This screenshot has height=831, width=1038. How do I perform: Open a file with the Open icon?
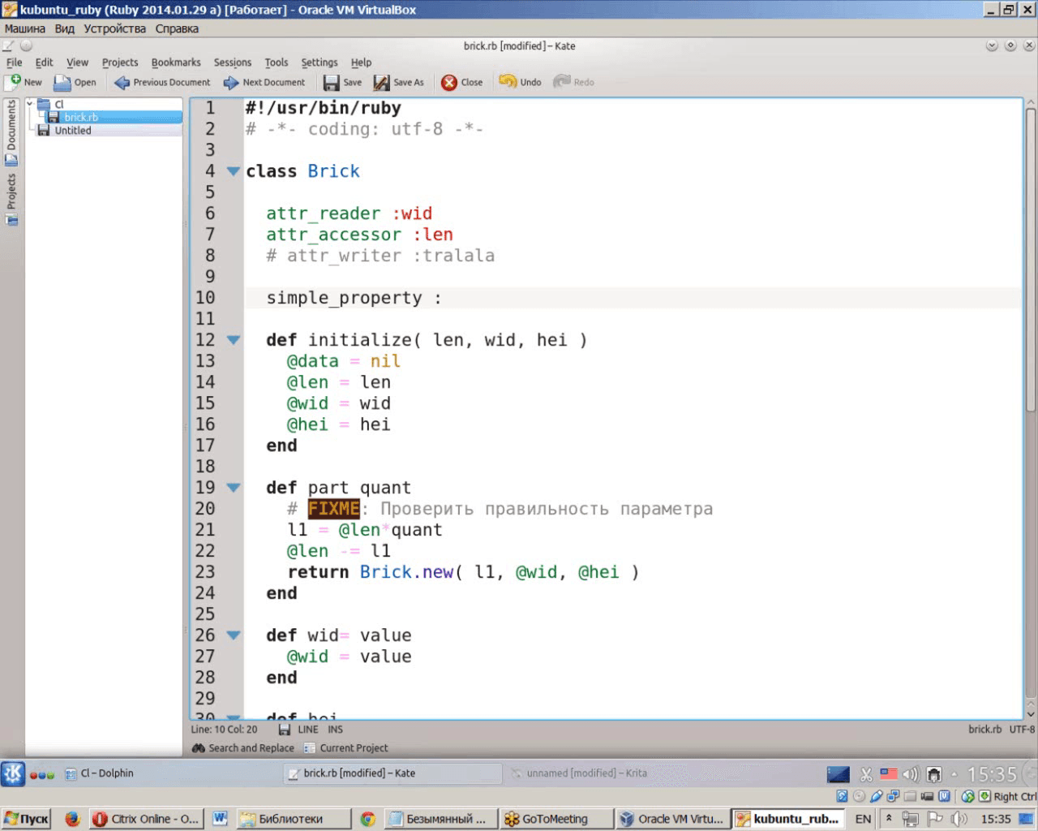point(62,82)
